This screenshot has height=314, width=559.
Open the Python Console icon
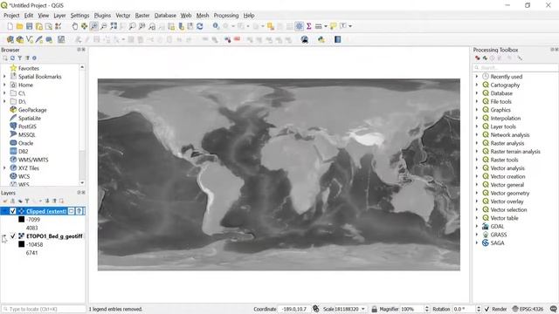(x=321, y=39)
